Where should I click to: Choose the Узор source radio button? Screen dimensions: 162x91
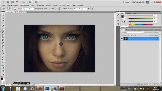click(50, 9)
